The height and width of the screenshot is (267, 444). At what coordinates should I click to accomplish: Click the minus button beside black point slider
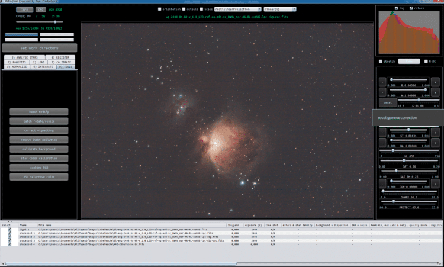pyautogui.click(x=382, y=82)
